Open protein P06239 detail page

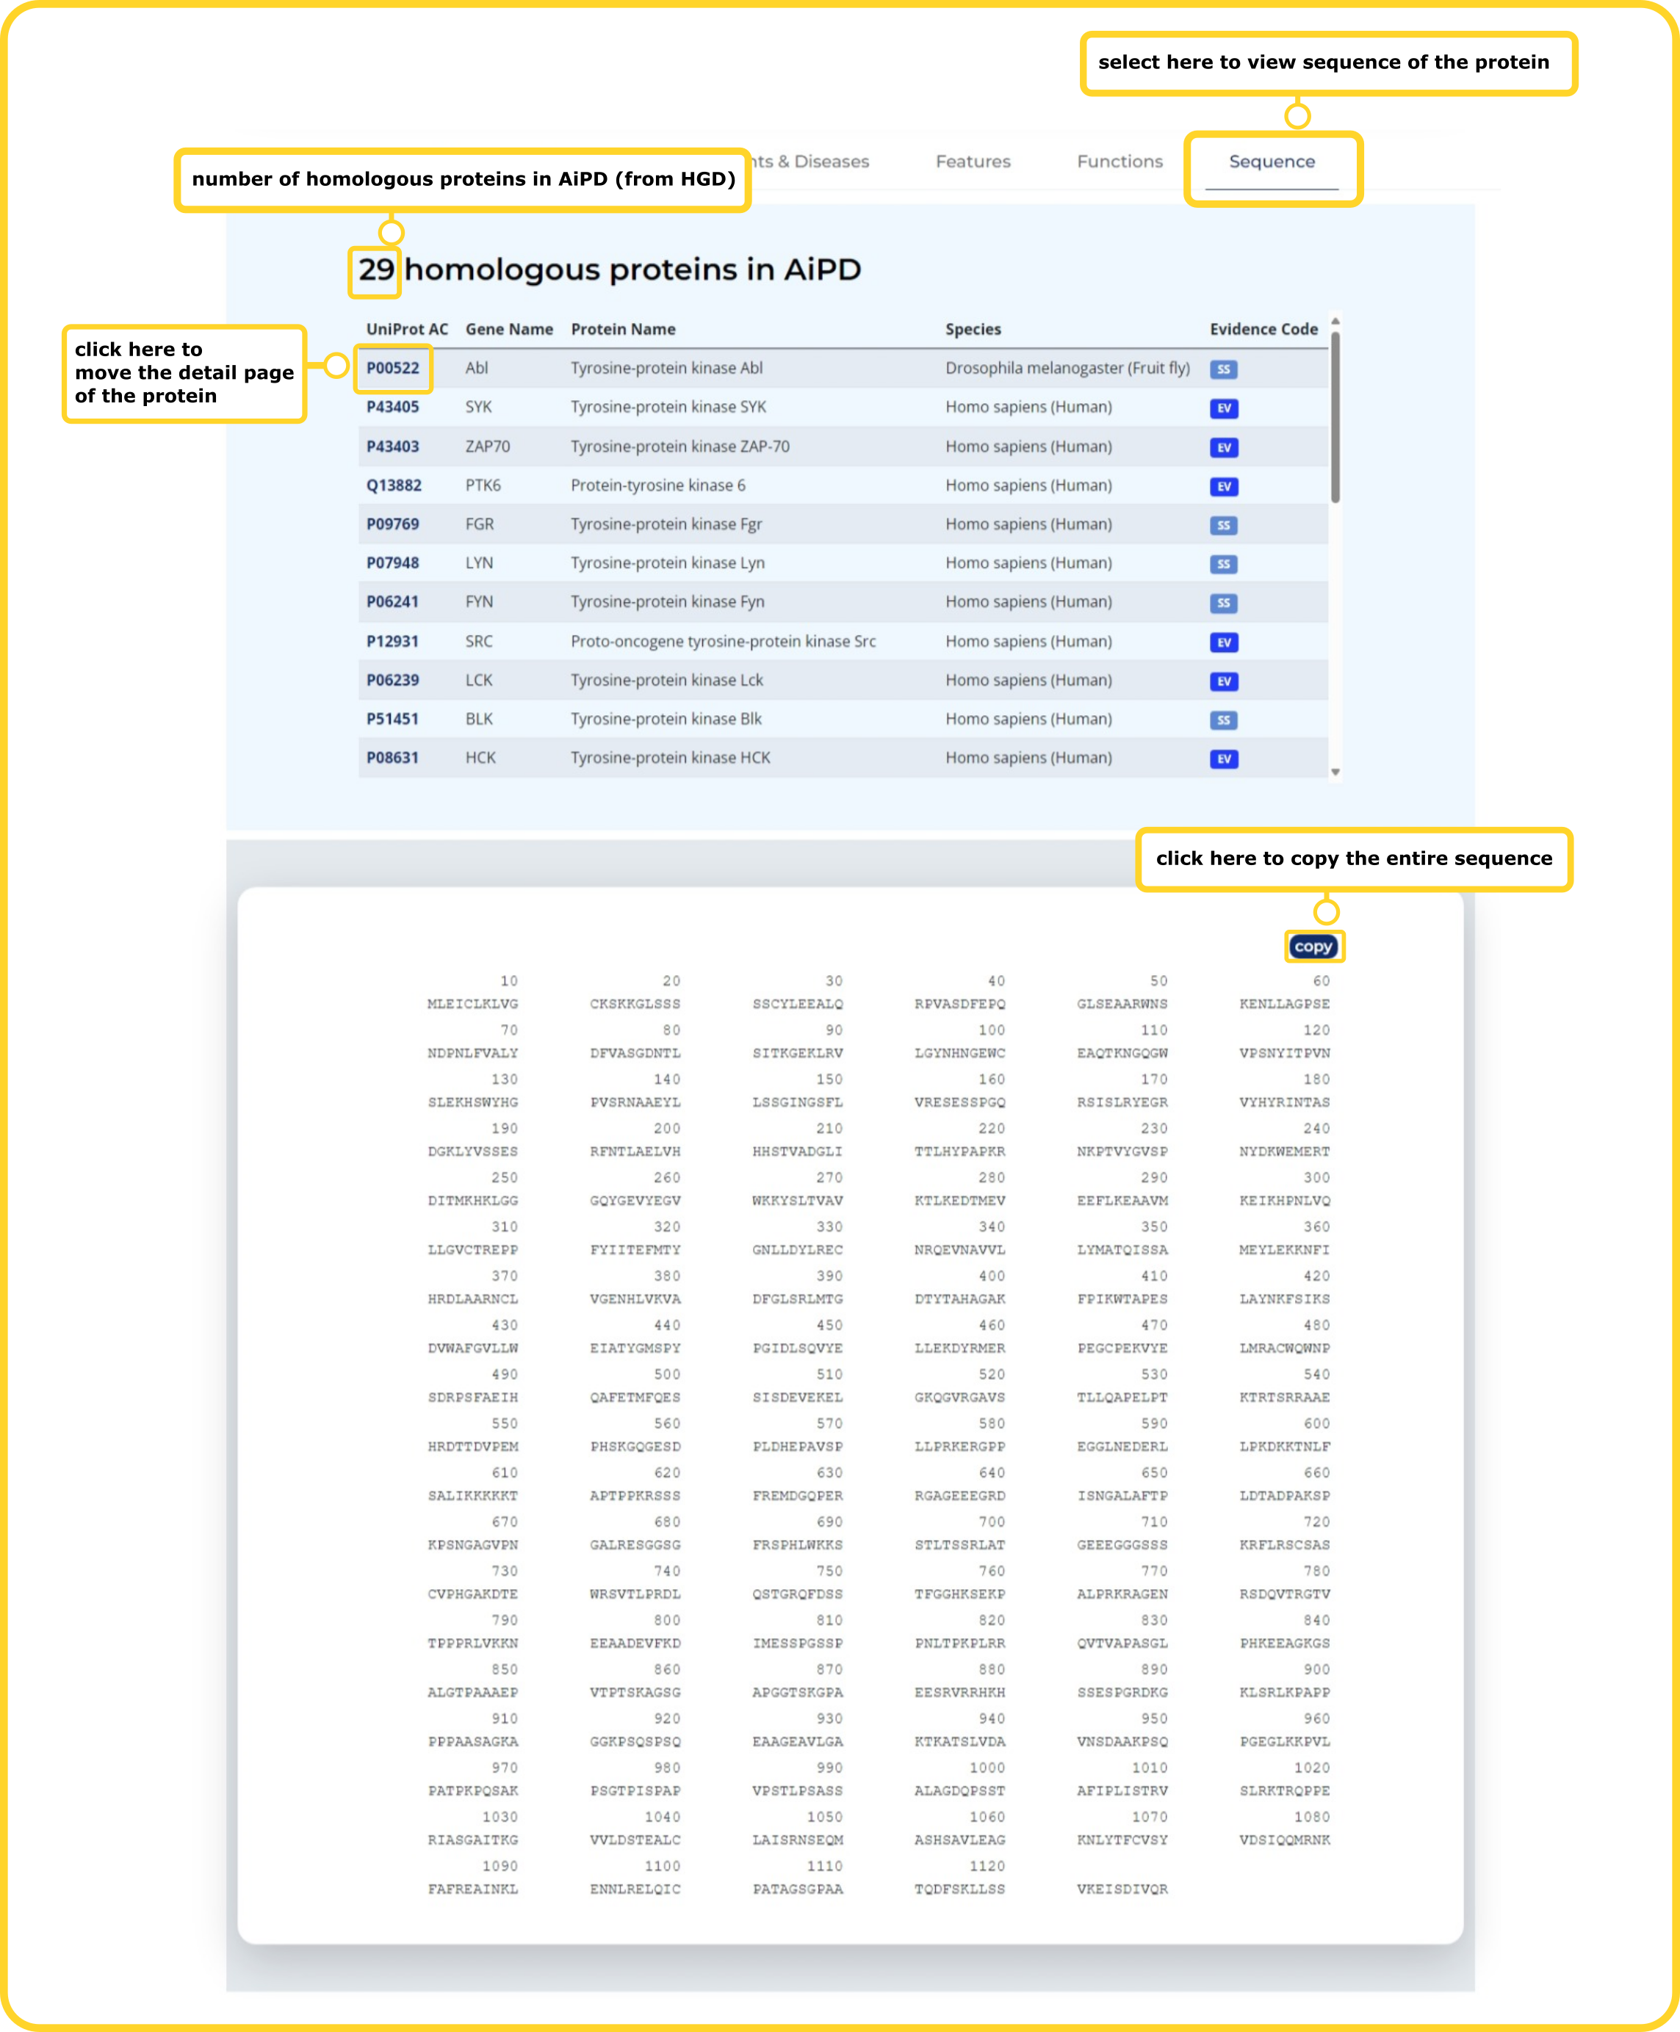(393, 680)
